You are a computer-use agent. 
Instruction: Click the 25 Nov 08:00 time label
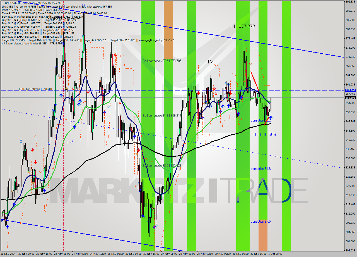[116, 254]
